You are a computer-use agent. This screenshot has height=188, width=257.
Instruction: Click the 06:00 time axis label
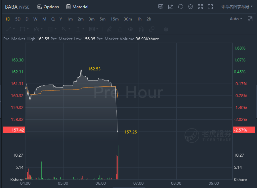pos(101,183)
